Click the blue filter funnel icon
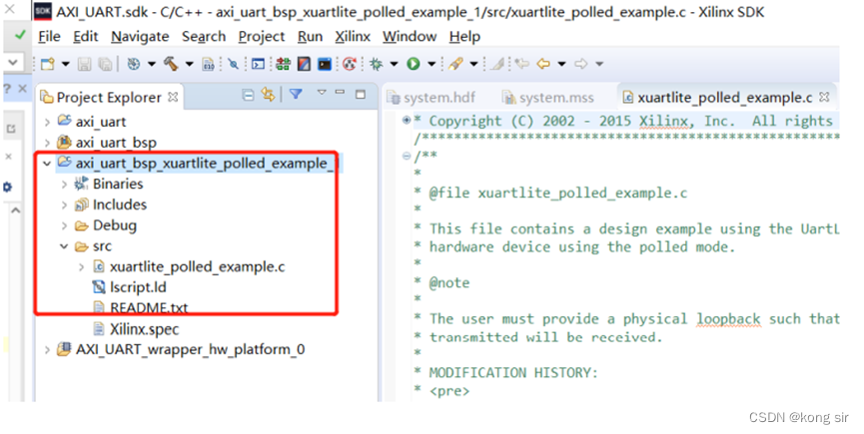 coord(296,94)
